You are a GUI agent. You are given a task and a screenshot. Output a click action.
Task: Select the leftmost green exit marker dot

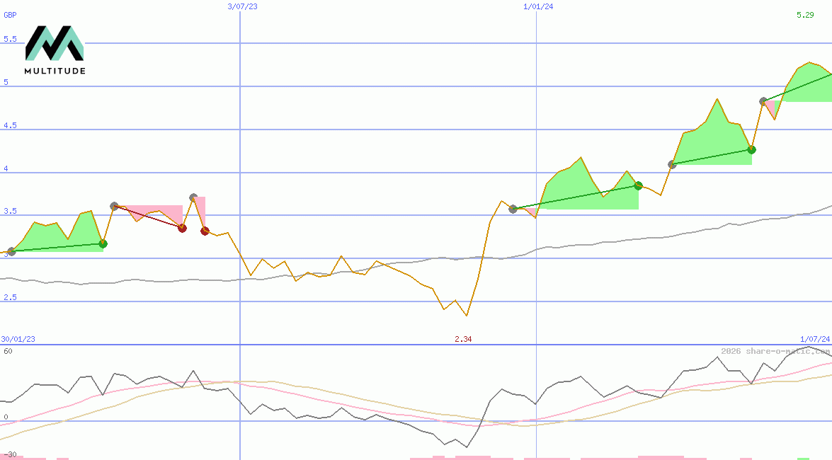pyautogui.click(x=103, y=243)
